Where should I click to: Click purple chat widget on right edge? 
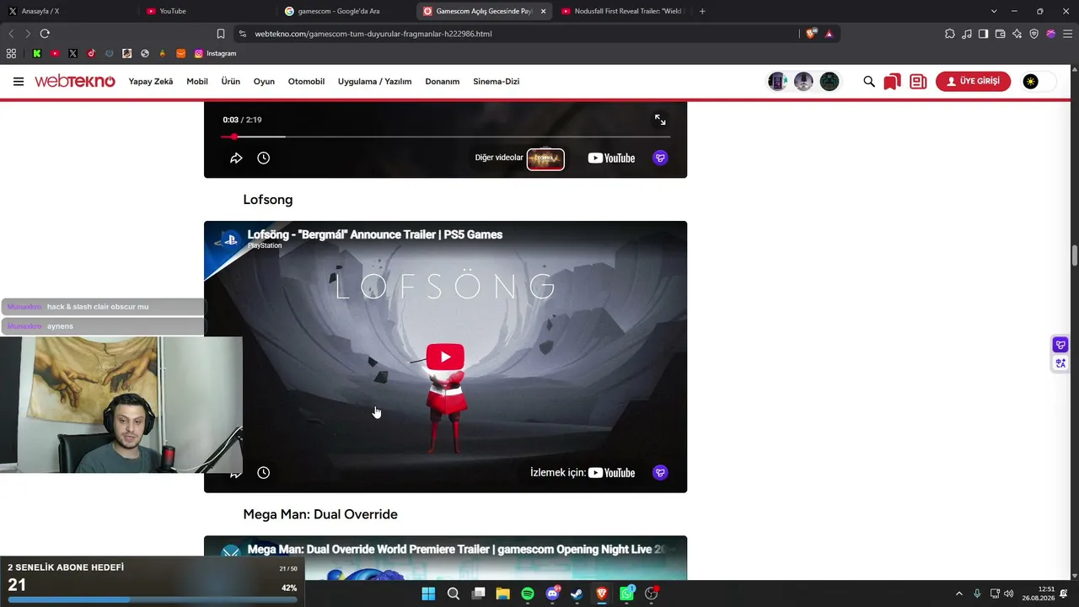[1060, 345]
